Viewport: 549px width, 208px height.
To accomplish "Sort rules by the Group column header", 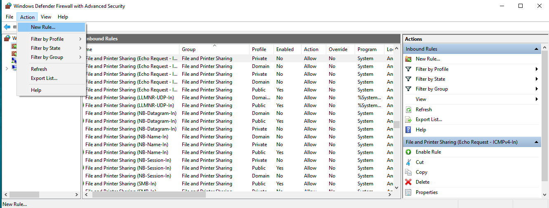I will 214,49.
